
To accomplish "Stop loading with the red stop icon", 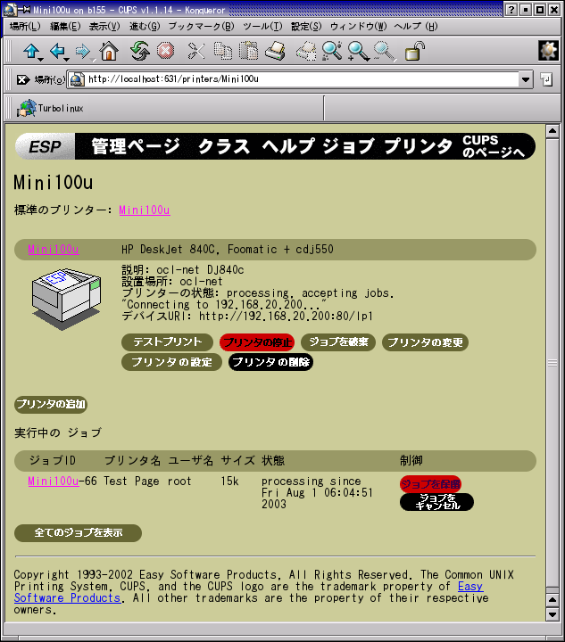I will (165, 52).
